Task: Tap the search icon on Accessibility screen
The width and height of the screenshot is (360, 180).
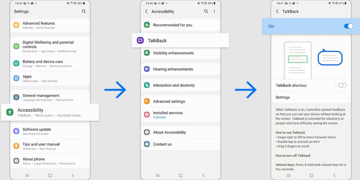Action: 206,11
